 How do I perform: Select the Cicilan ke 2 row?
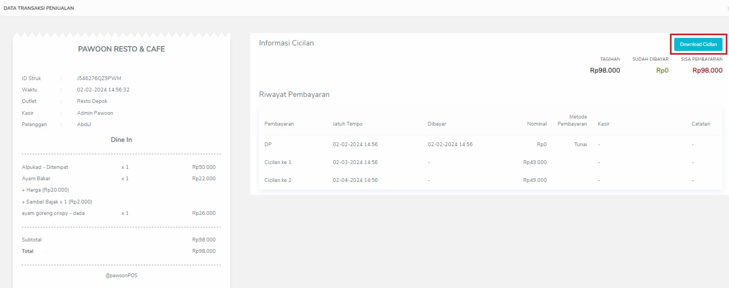491,180
